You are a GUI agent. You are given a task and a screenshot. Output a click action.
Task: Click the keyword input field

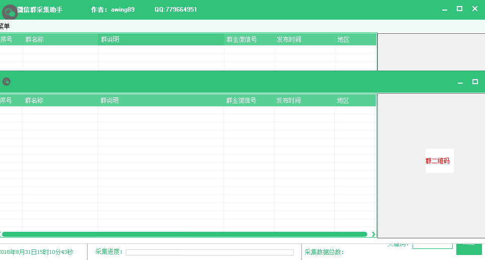pyautogui.click(x=432, y=246)
